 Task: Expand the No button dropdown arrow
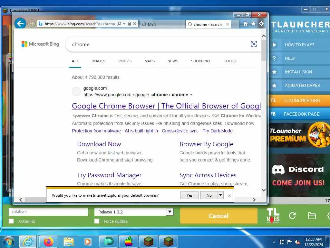click(x=220, y=195)
